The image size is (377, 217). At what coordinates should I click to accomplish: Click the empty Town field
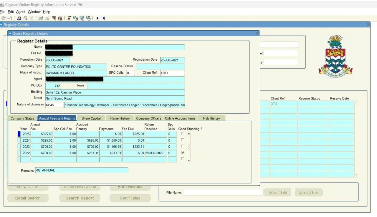point(136,86)
